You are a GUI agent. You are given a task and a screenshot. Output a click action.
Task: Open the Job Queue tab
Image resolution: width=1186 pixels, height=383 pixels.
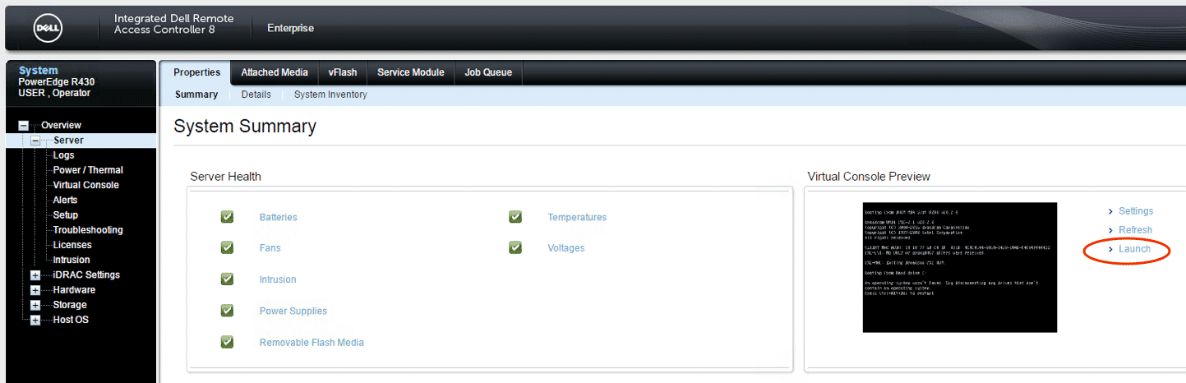point(488,72)
